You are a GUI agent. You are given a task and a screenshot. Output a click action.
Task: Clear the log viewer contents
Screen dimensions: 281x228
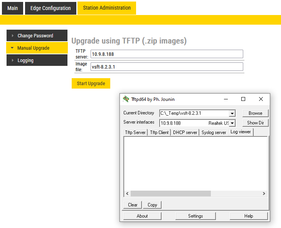(133, 205)
